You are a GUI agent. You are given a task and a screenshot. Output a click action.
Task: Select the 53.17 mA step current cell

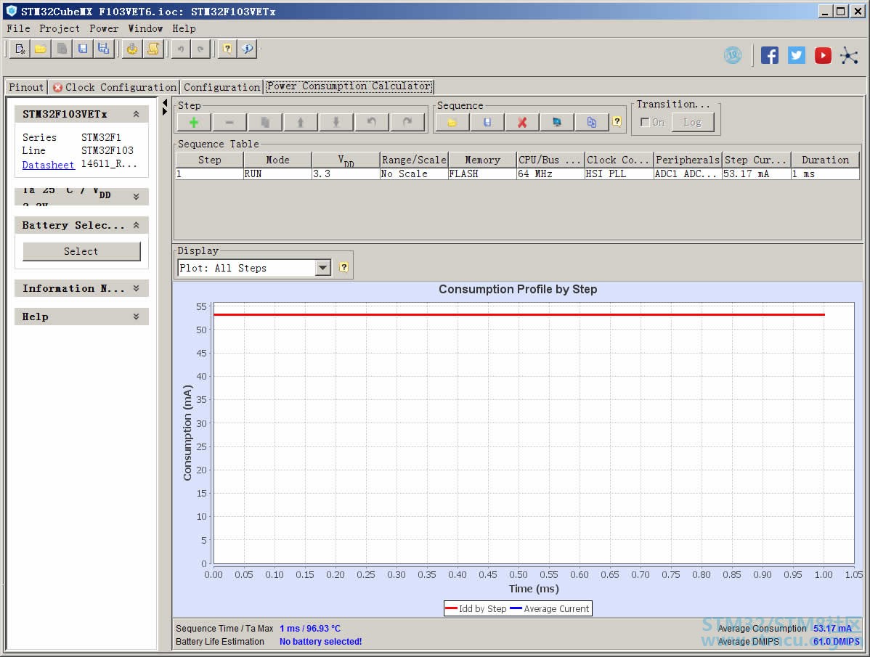(x=756, y=174)
